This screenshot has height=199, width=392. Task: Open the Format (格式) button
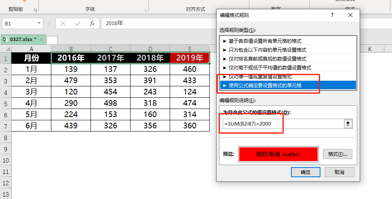337,154
